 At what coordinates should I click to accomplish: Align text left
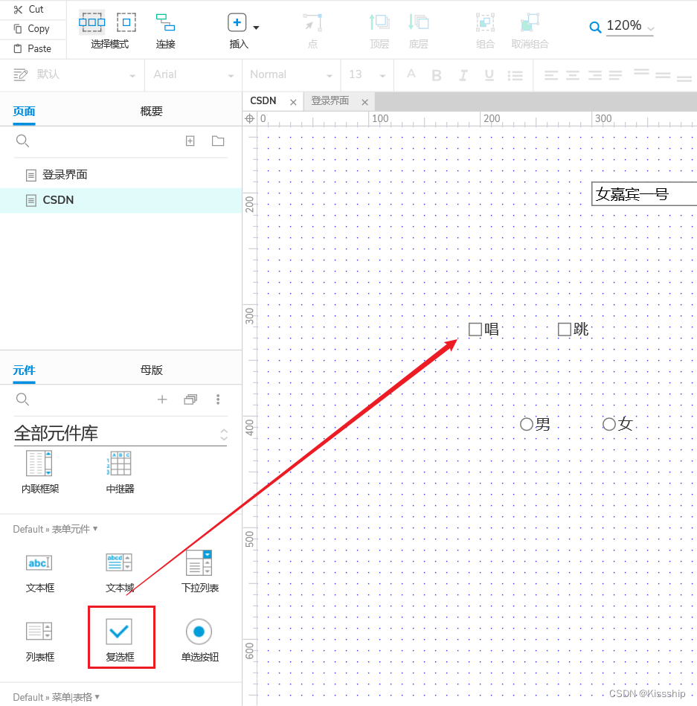pos(551,75)
